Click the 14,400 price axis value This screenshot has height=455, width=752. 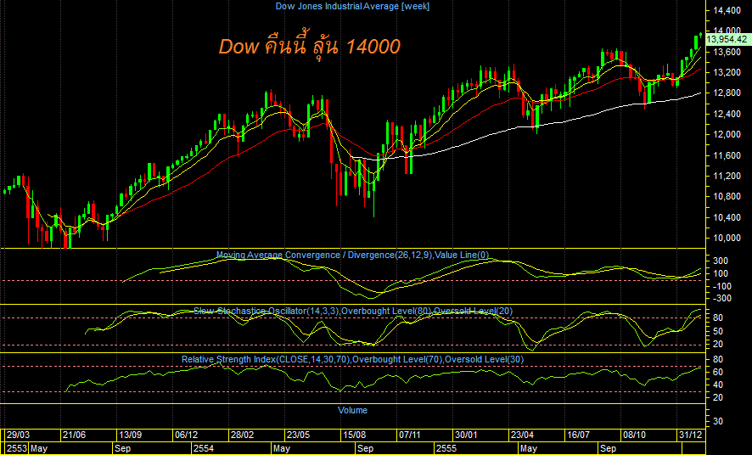coord(727,10)
